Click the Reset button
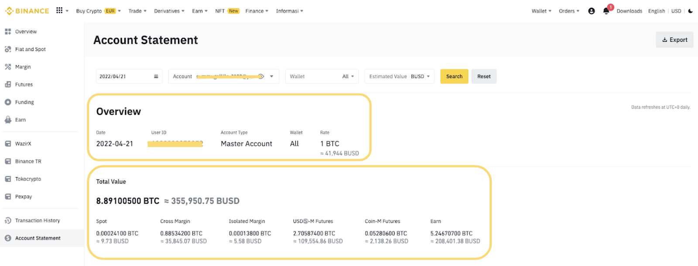Screen dimensions: 698x266 483,76
